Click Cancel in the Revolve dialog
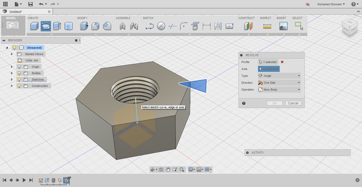Screen dimensions: 362x187 coord(293,103)
